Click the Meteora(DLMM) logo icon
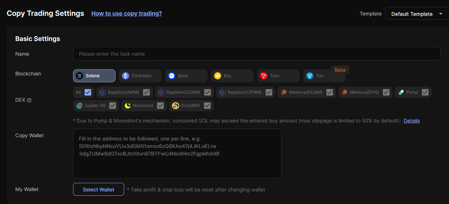The width and height of the screenshot is (449, 204). [x=284, y=92]
